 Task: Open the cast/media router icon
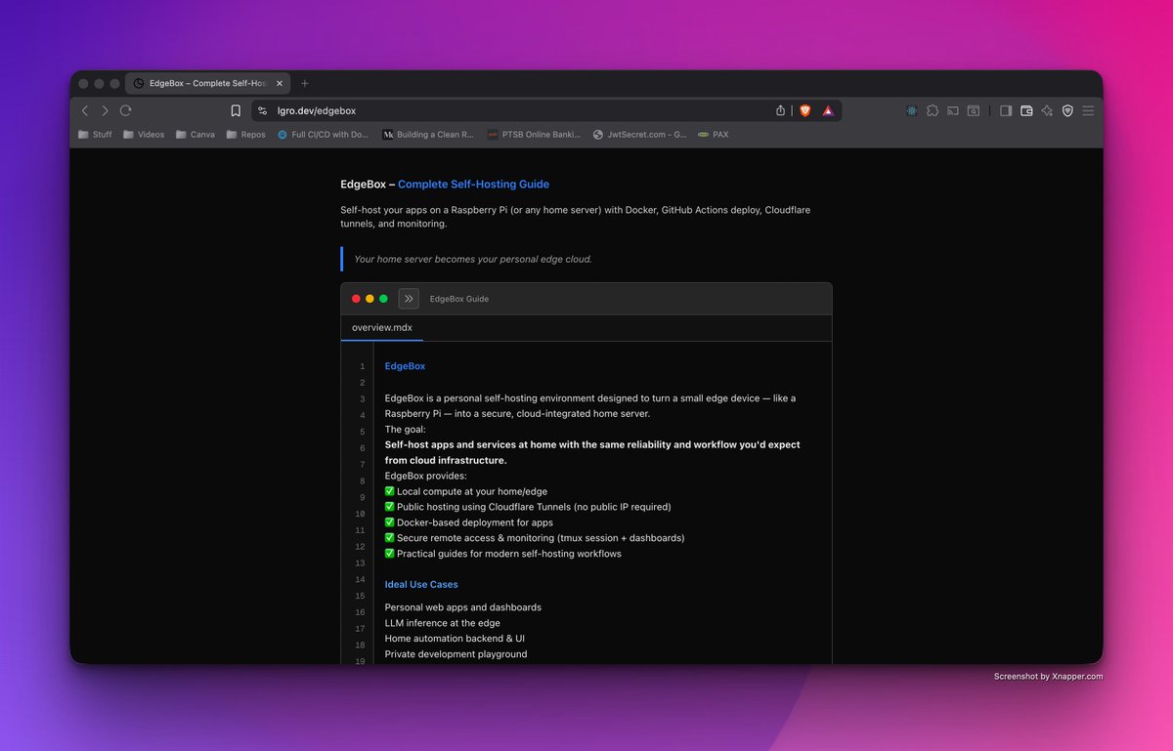pos(953,111)
